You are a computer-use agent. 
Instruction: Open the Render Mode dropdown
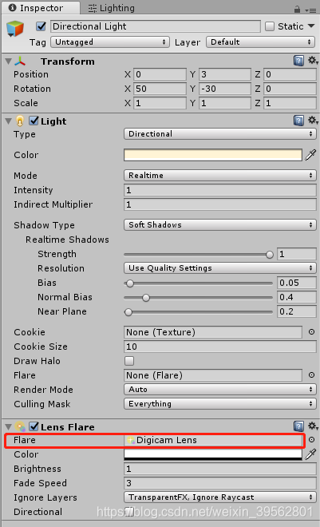(220, 390)
